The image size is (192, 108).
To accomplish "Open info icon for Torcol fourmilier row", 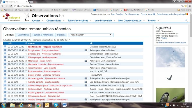I will [5, 68].
